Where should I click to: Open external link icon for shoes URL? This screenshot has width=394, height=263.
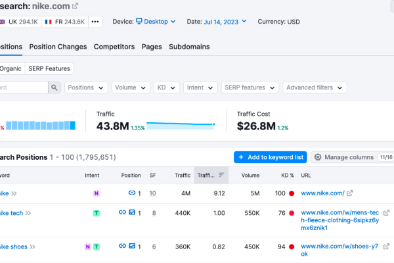coord(386,246)
